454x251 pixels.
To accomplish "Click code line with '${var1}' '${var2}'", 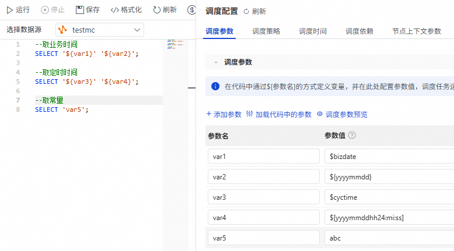I will tap(86, 54).
